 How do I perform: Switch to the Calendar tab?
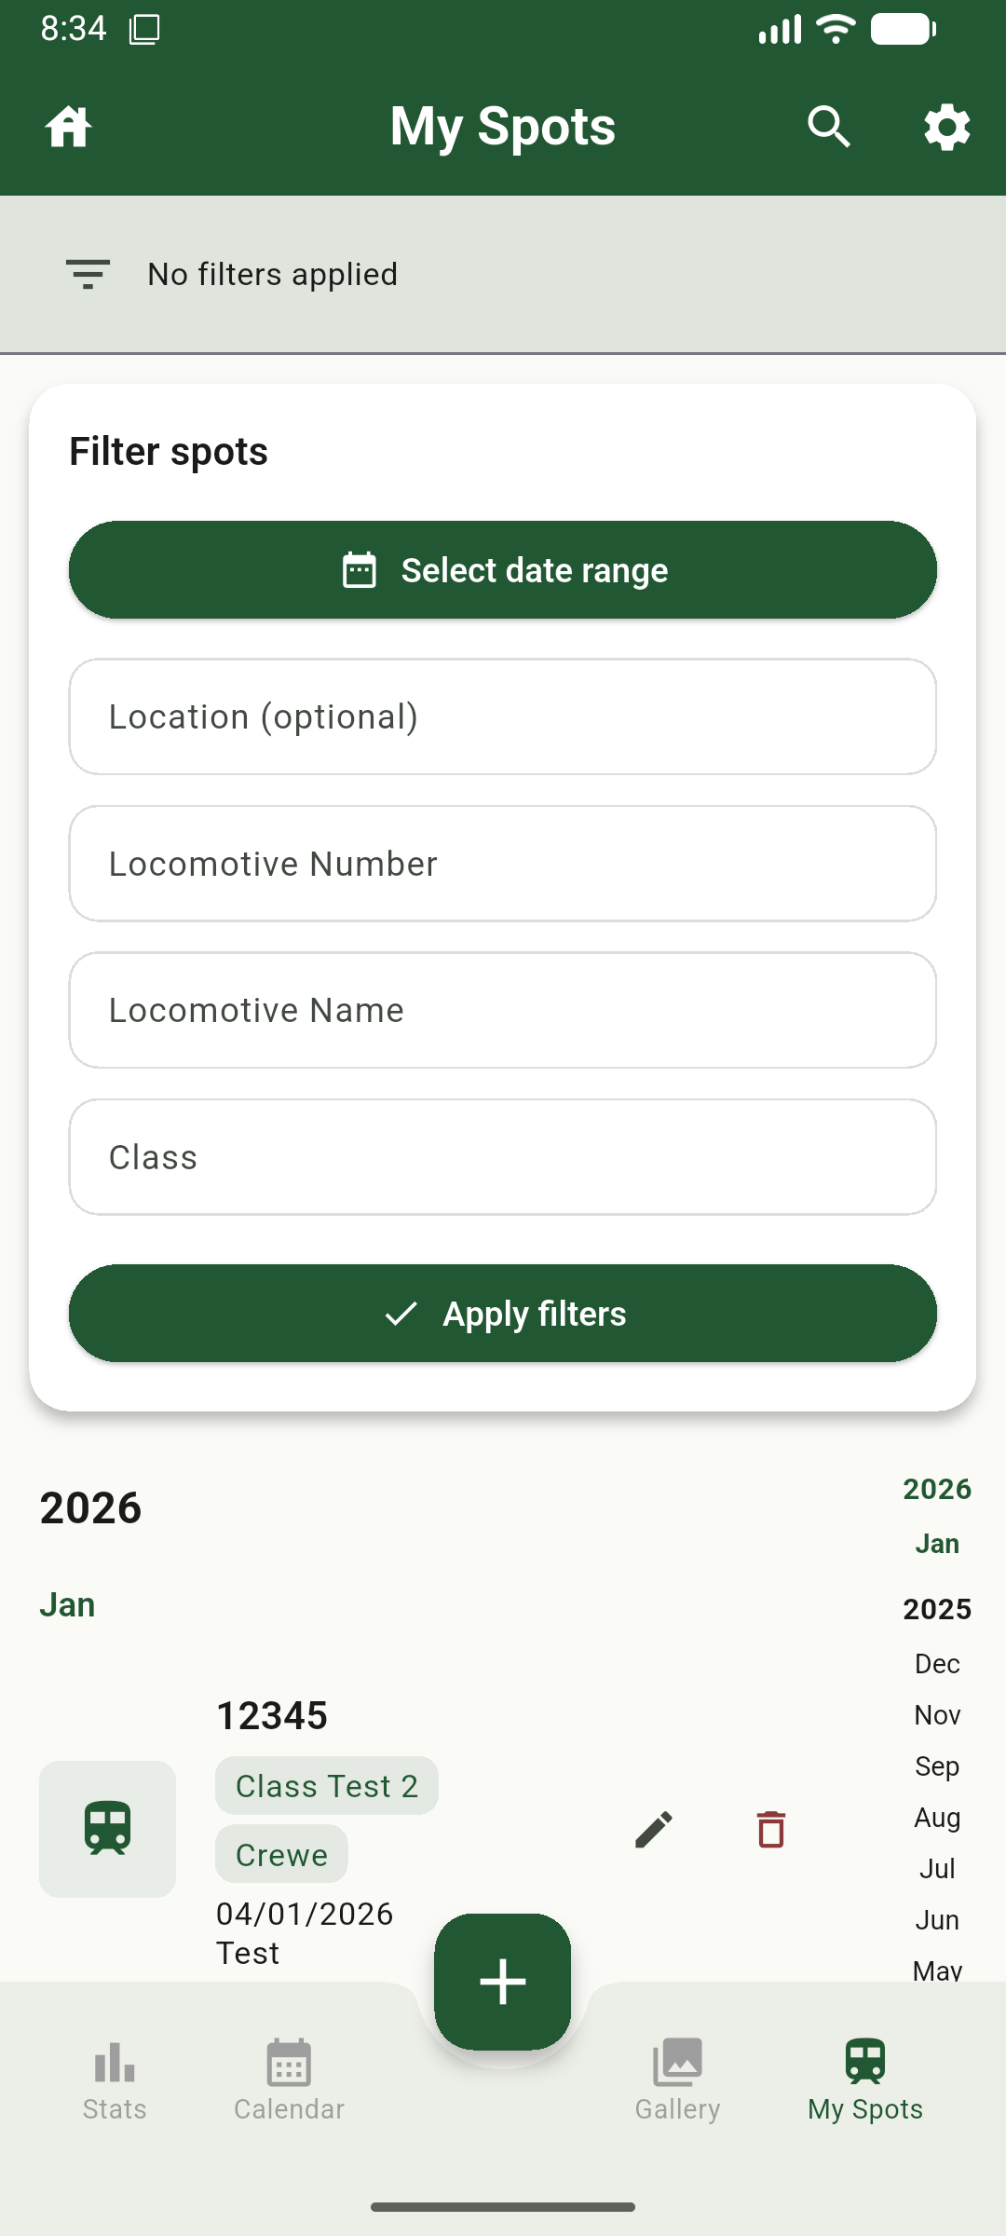coord(289,2079)
